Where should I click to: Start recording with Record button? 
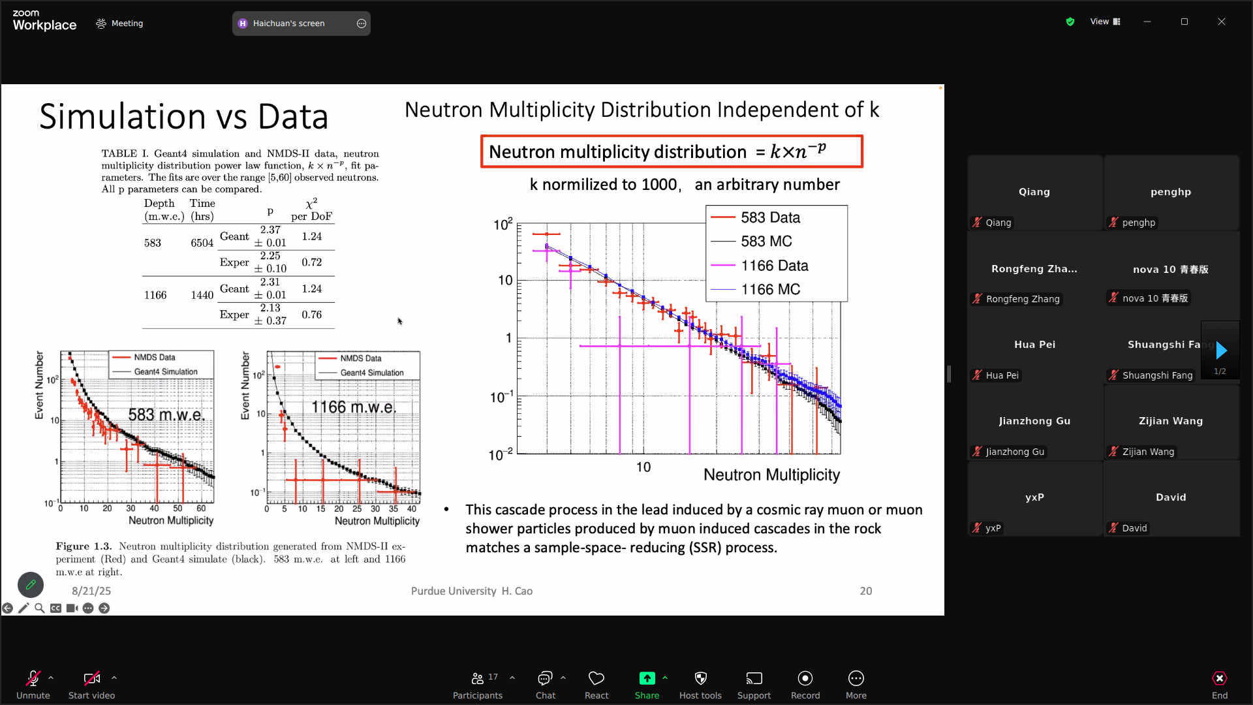[x=805, y=685]
